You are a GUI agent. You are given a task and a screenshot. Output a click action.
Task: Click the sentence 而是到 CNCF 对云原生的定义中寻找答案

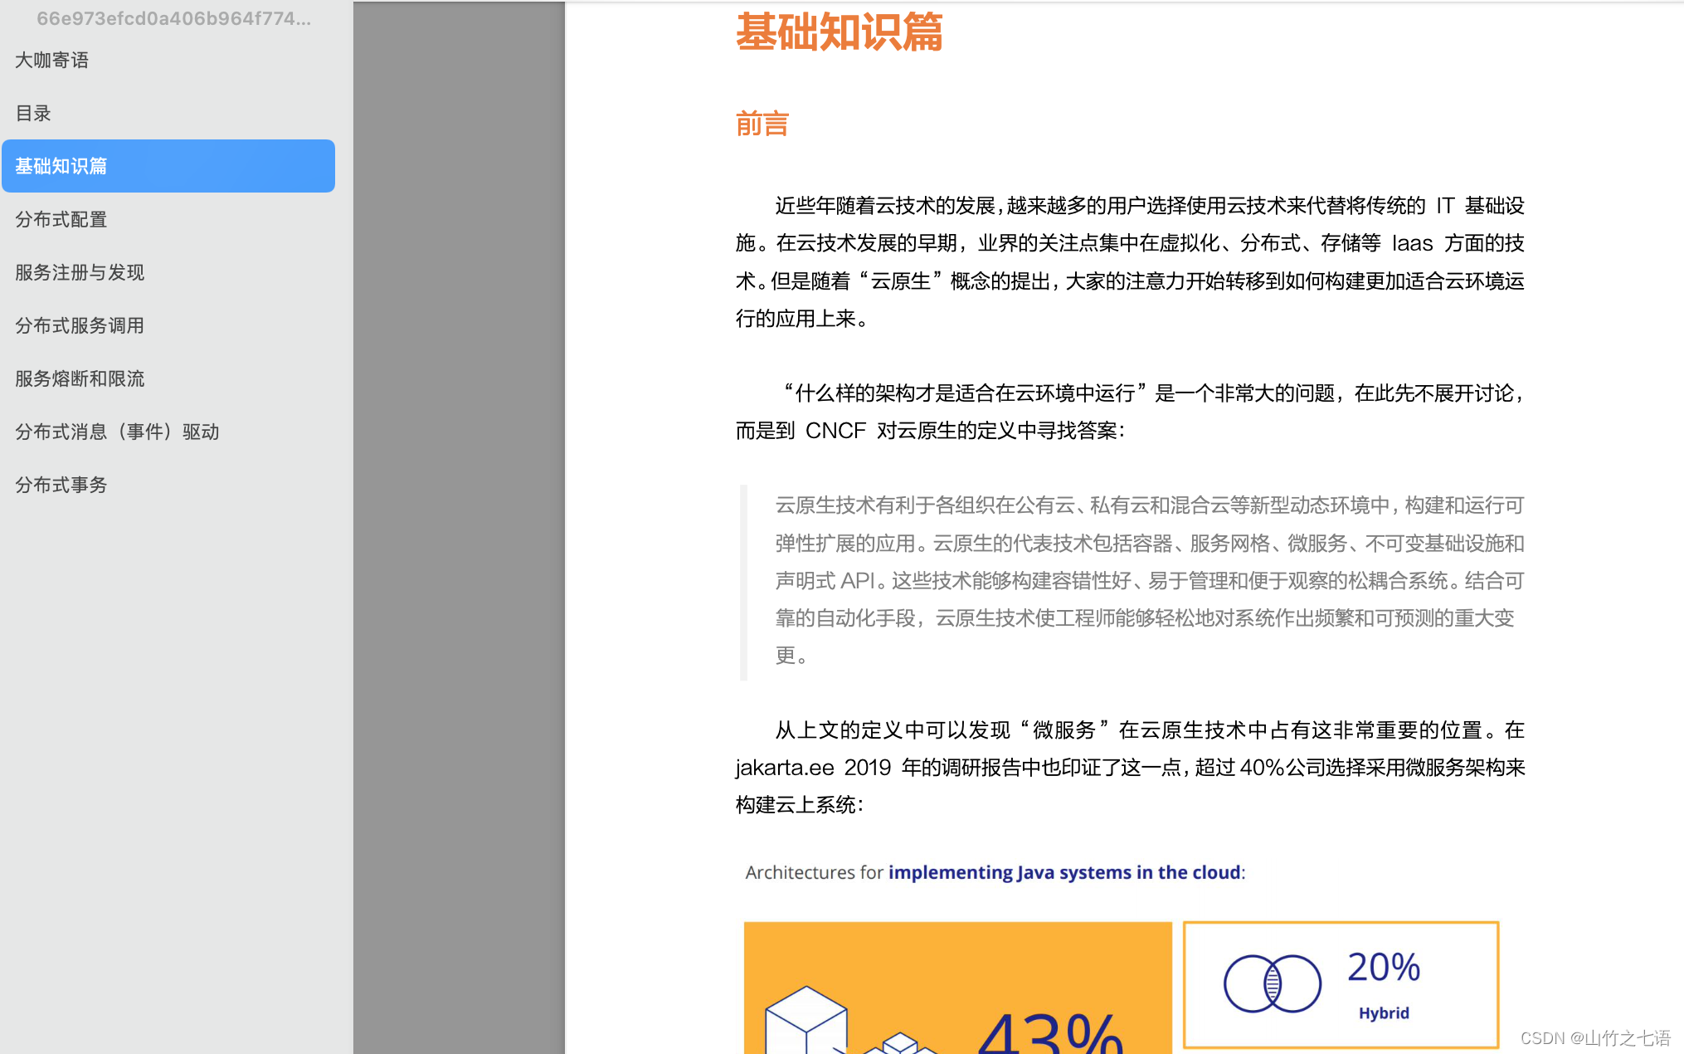pyautogui.click(x=929, y=431)
